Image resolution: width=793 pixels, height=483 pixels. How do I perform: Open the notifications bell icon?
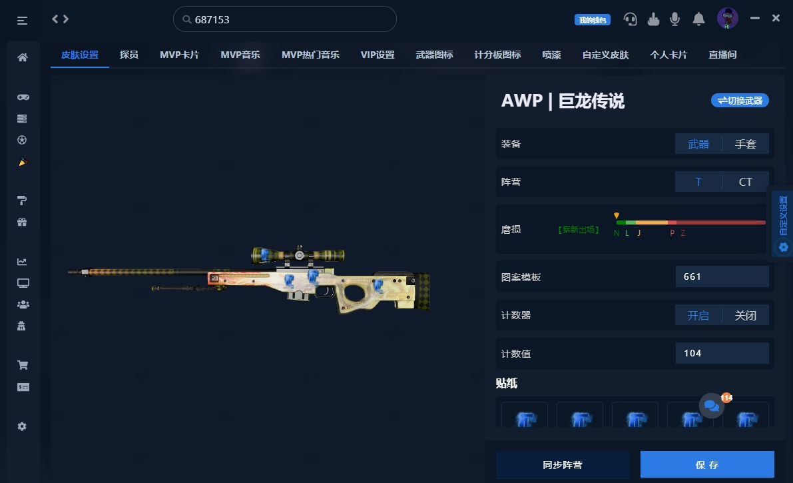pos(698,19)
